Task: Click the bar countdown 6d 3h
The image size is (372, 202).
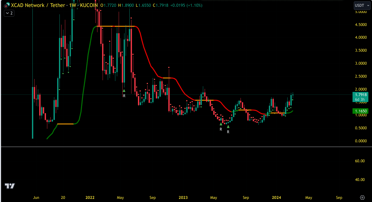Action: click(361, 99)
